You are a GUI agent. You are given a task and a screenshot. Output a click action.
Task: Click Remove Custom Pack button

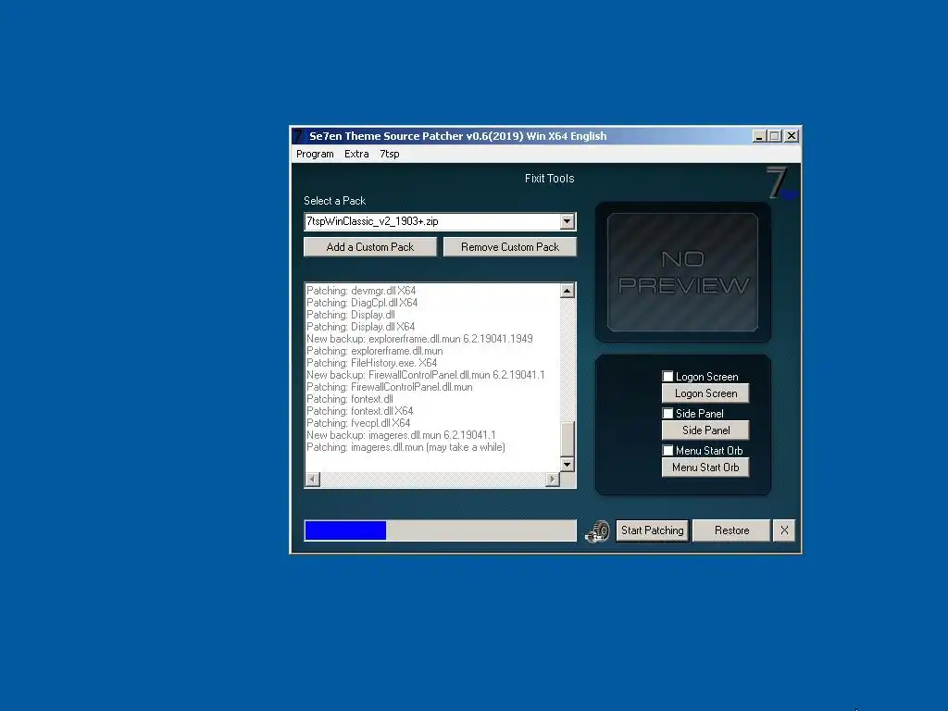(x=510, y=246)
